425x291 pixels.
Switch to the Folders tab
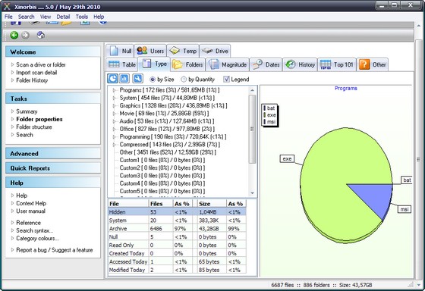[187, 64]
